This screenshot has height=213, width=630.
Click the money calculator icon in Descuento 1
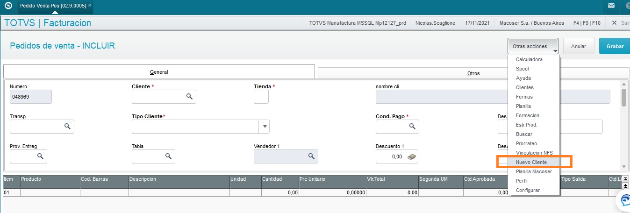point(411,156)
